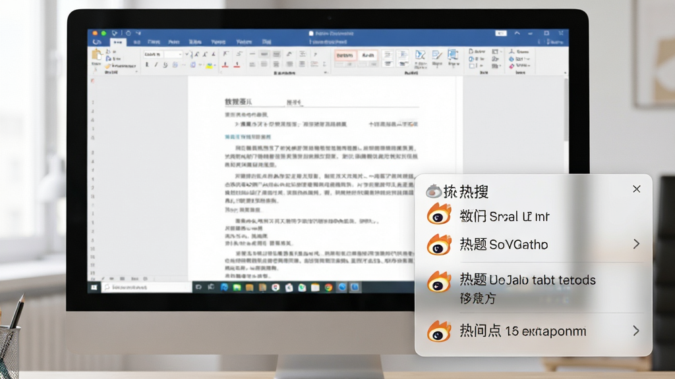Open the Windows Start button
Image resolution: width=675 pixels, height=379 pixels.
pyautogui.click(x=94, y=288)
